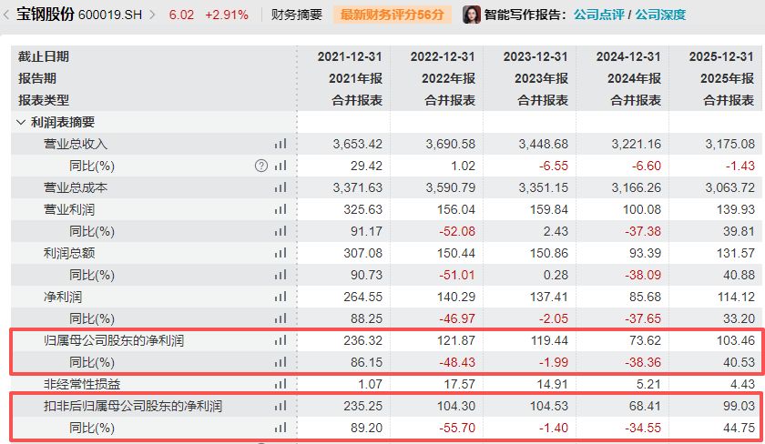Click the +2.91% price change
Viewport: 765px width, 444px height.
(x=227, y=15)
